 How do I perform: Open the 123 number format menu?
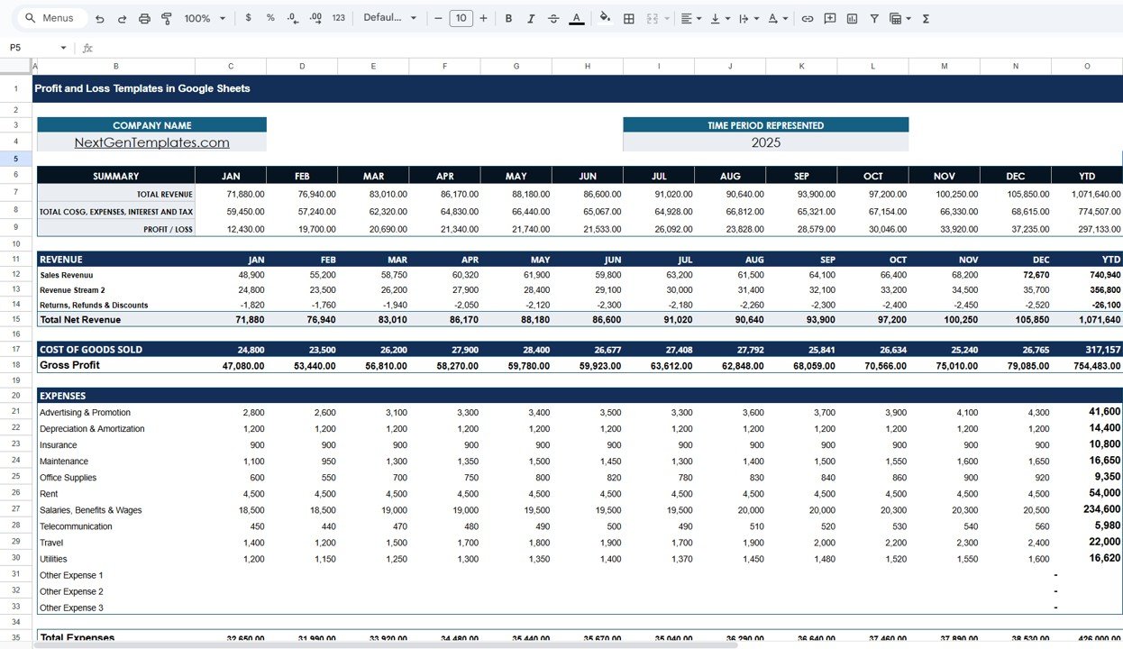(338, 18)
